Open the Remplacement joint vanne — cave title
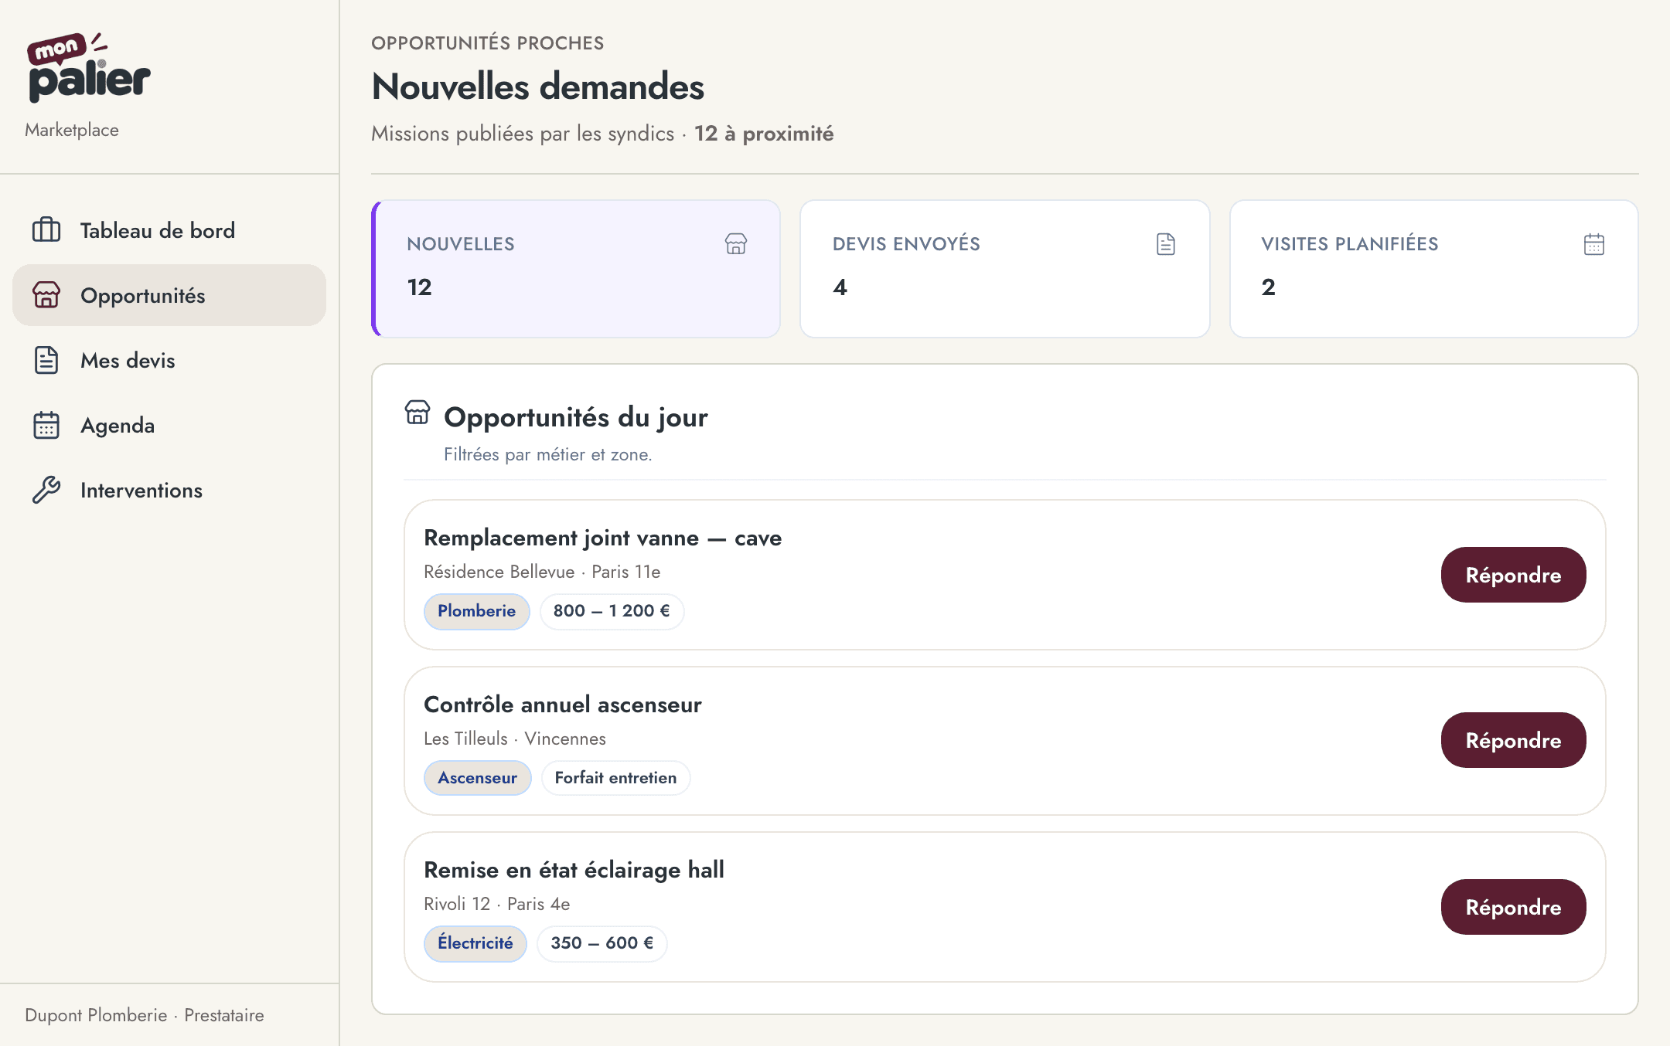This screenshot has height=1046, width=1670. pos(602,537)
